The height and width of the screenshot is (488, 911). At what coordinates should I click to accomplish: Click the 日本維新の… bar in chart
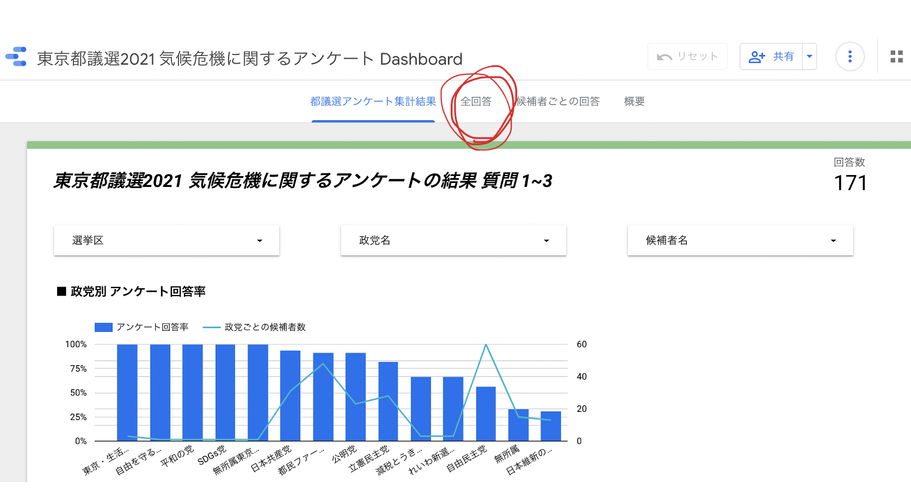point(551,426)
